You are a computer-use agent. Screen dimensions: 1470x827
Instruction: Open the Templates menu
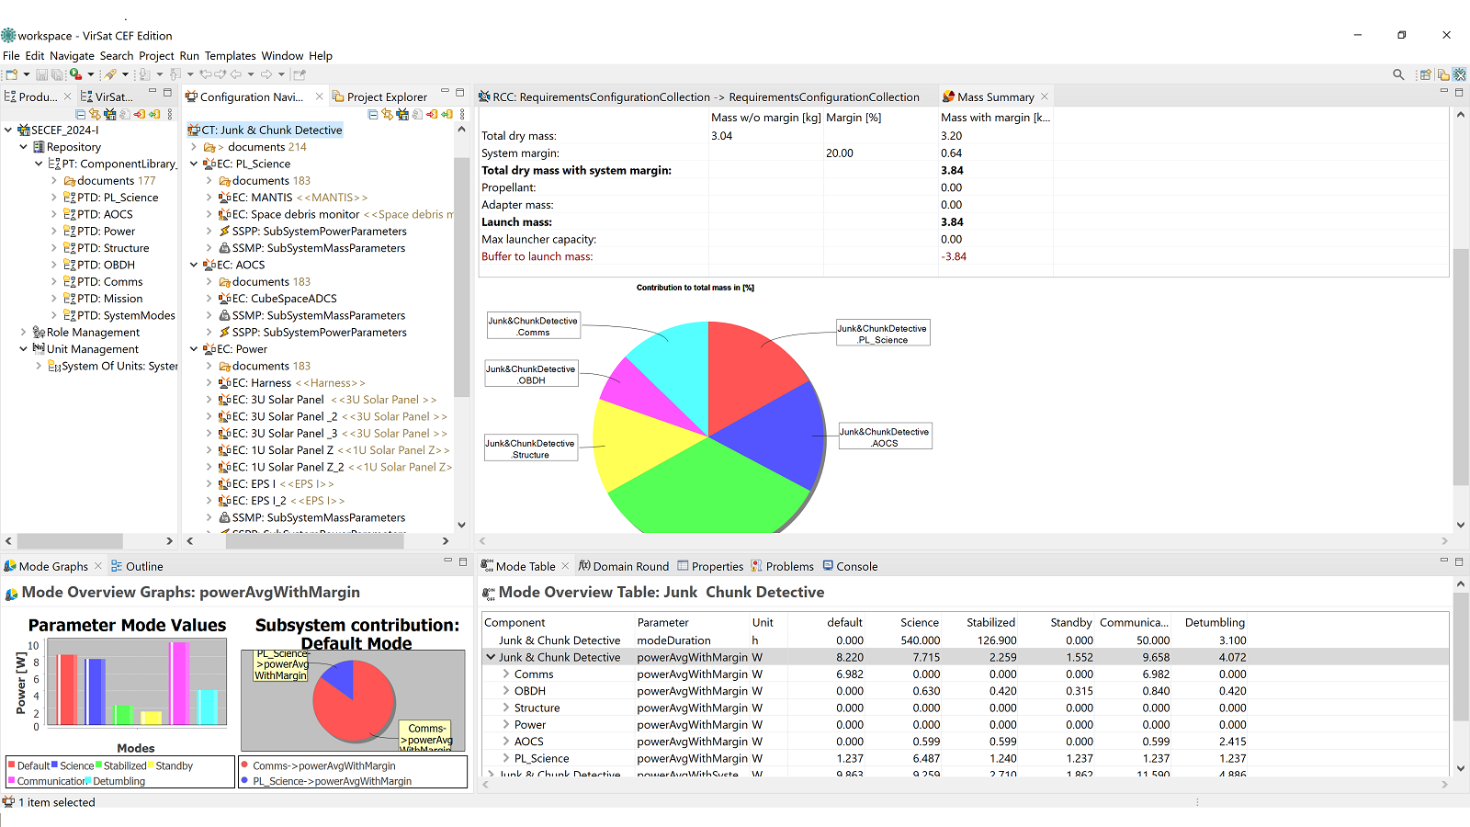pos(230,56)
